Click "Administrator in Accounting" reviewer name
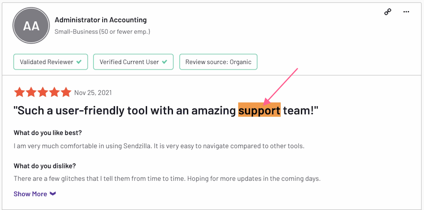Screen dimensions: 424x210 pyautogui.click(x=100, y=20)
